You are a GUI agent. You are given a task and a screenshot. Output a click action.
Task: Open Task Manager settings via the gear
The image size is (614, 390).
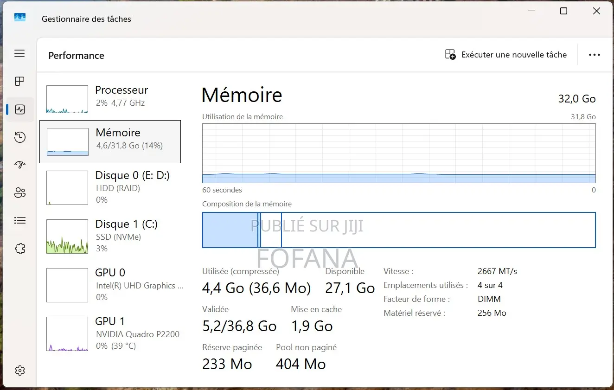point(19,370)
